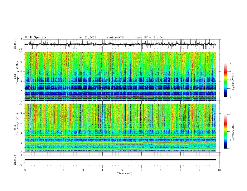Viewport: 247px width, 191px height.
Task: Click the ch.3 flat voltage trace
Action: pyautogui.click(x=120, y=160)
